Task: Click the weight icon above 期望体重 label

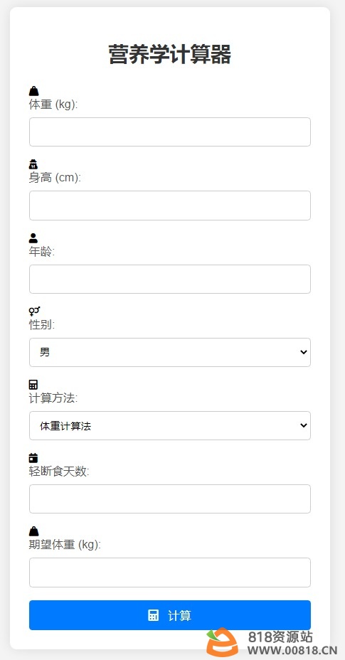Action: tap(33, 531)
